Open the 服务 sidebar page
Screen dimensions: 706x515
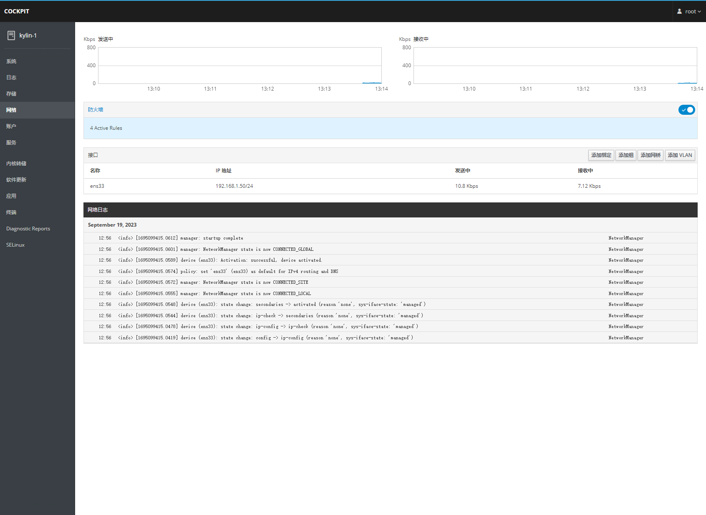click(x=37, y=143)
